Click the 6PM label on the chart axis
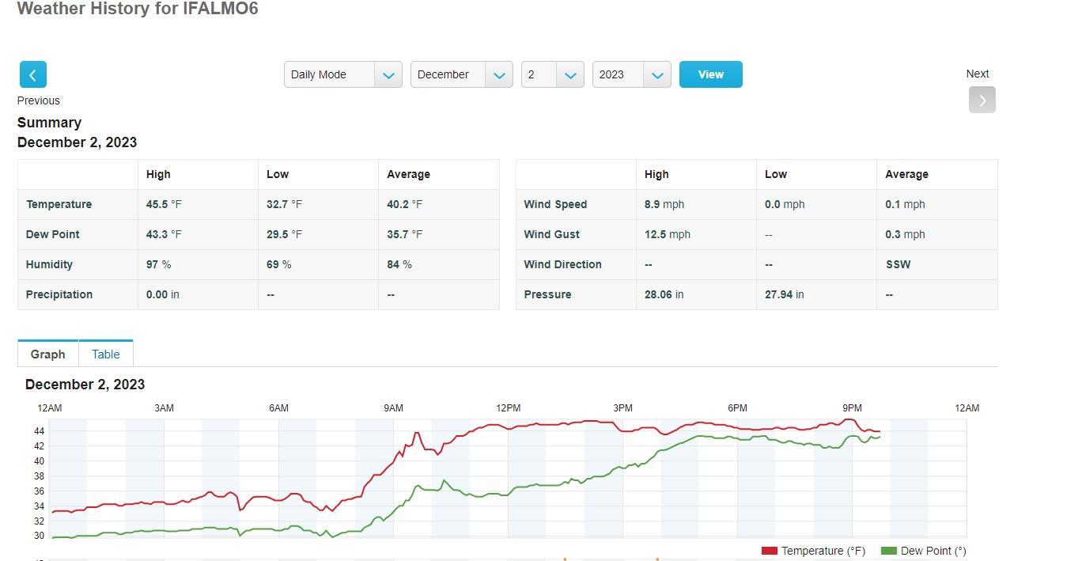The image size is (1082, 561). (x=737, y=408)
